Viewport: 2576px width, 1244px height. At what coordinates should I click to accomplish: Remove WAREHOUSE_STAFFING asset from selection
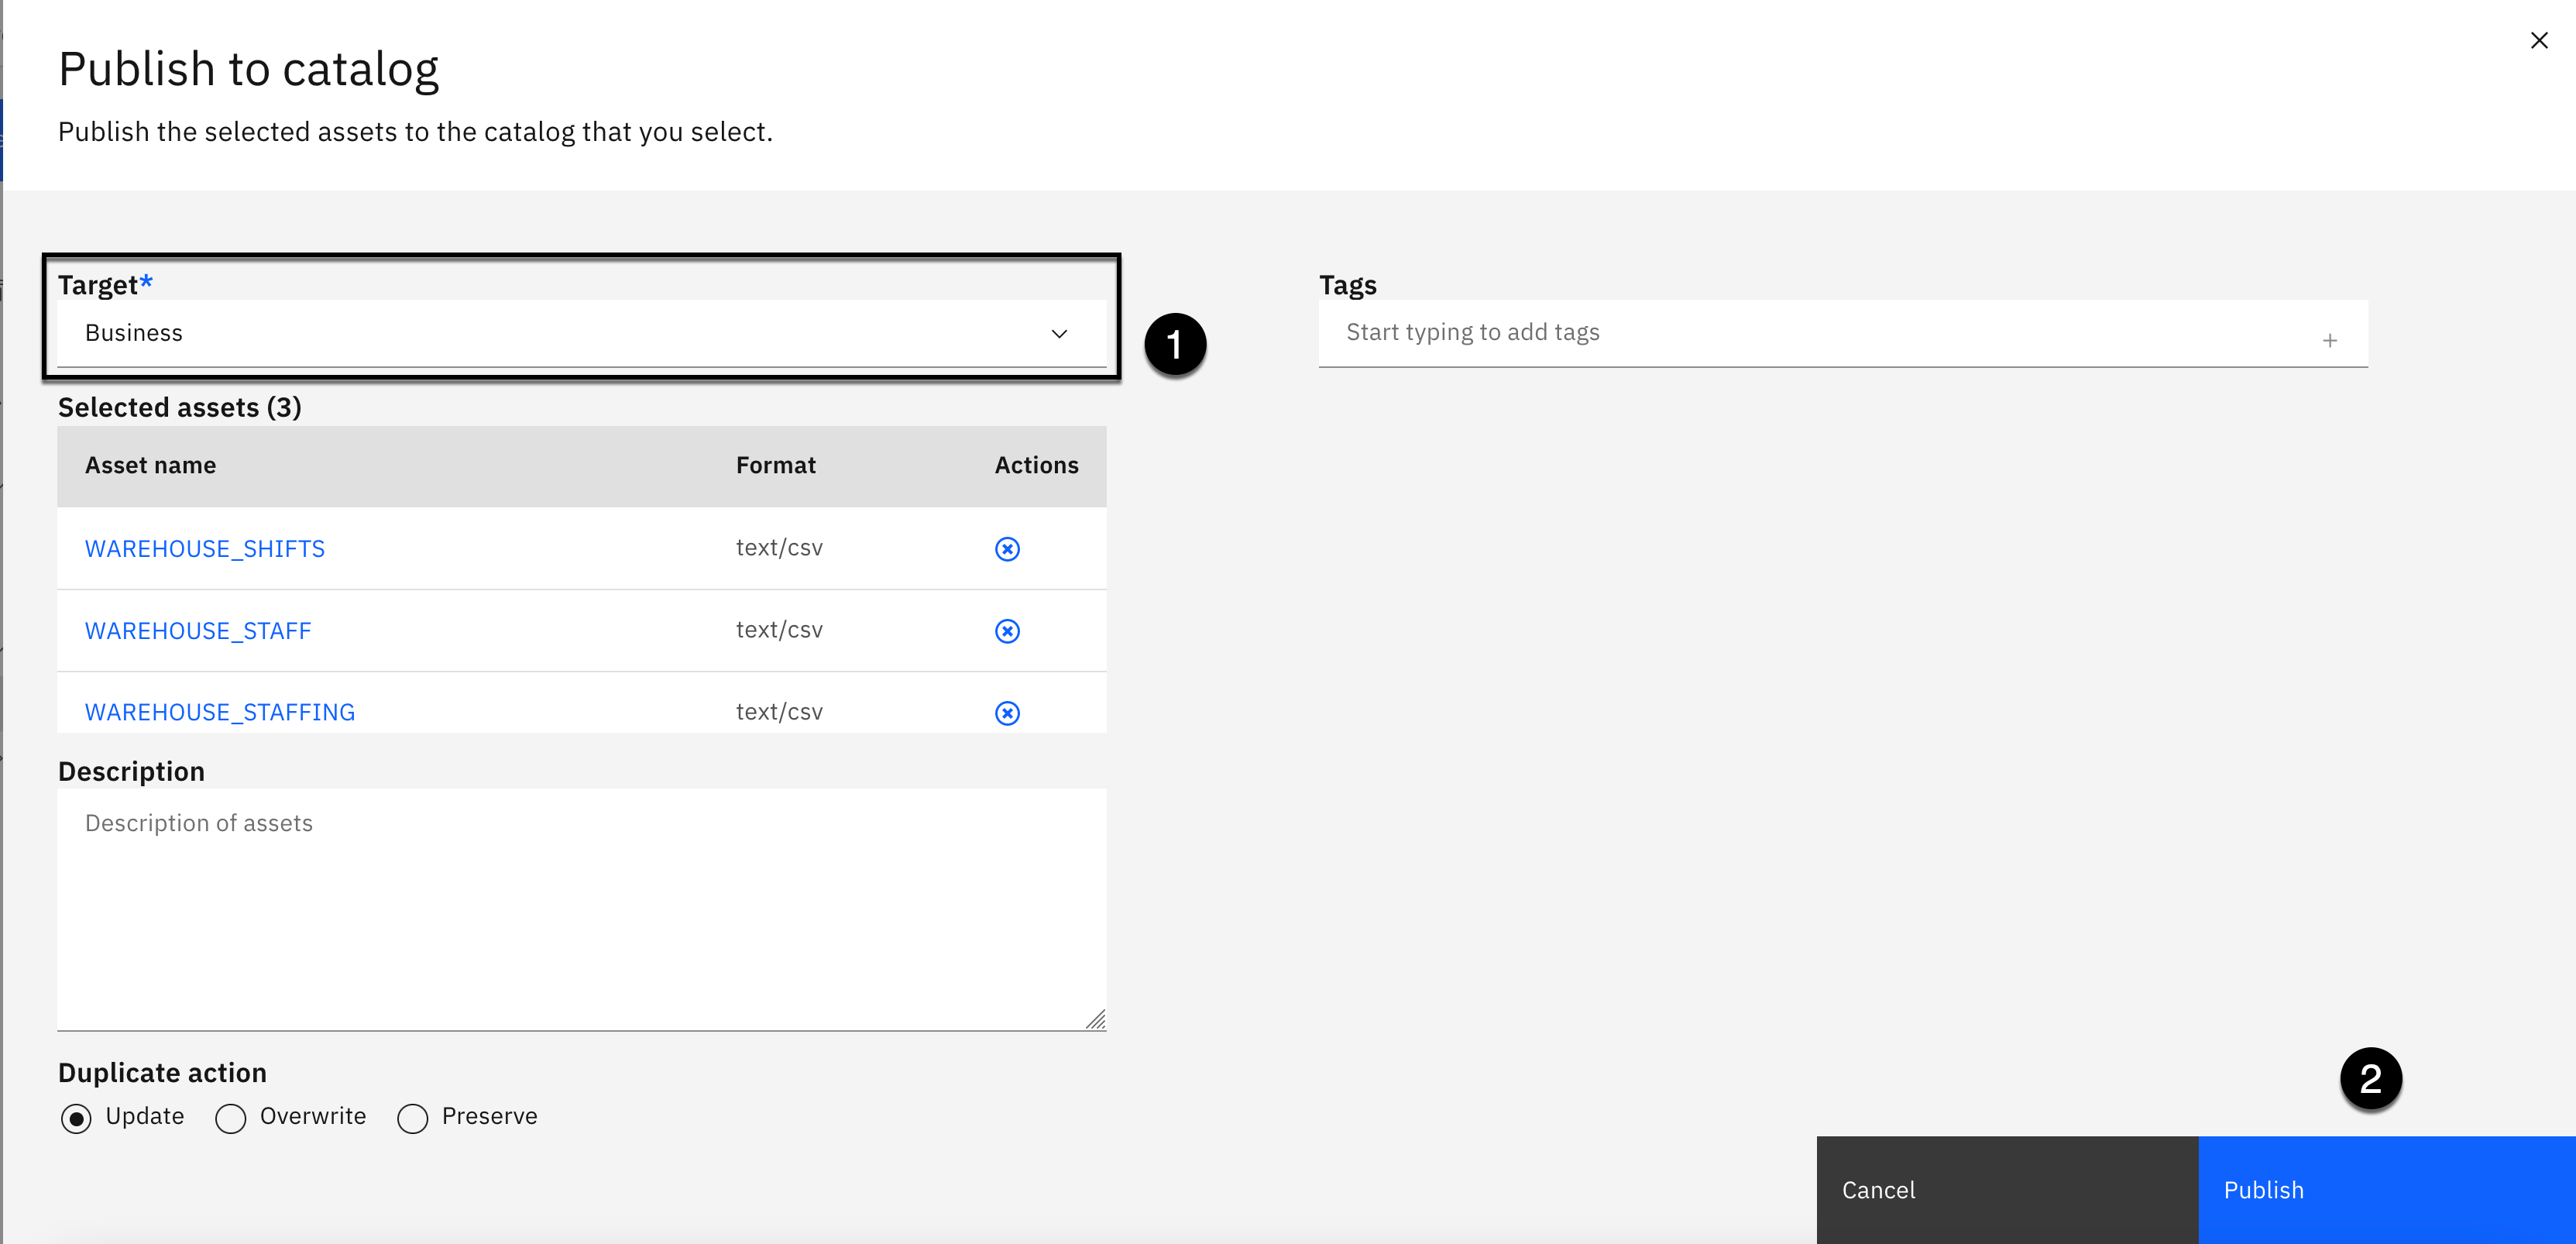coord(1007,713)
